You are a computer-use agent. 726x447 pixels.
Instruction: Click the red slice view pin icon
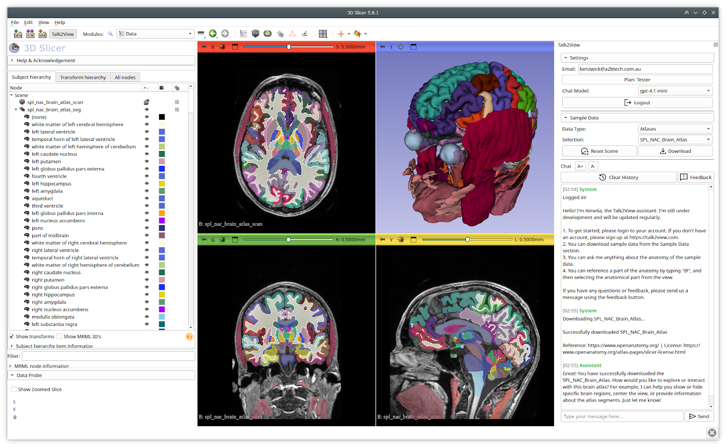[x=204, y=47]
